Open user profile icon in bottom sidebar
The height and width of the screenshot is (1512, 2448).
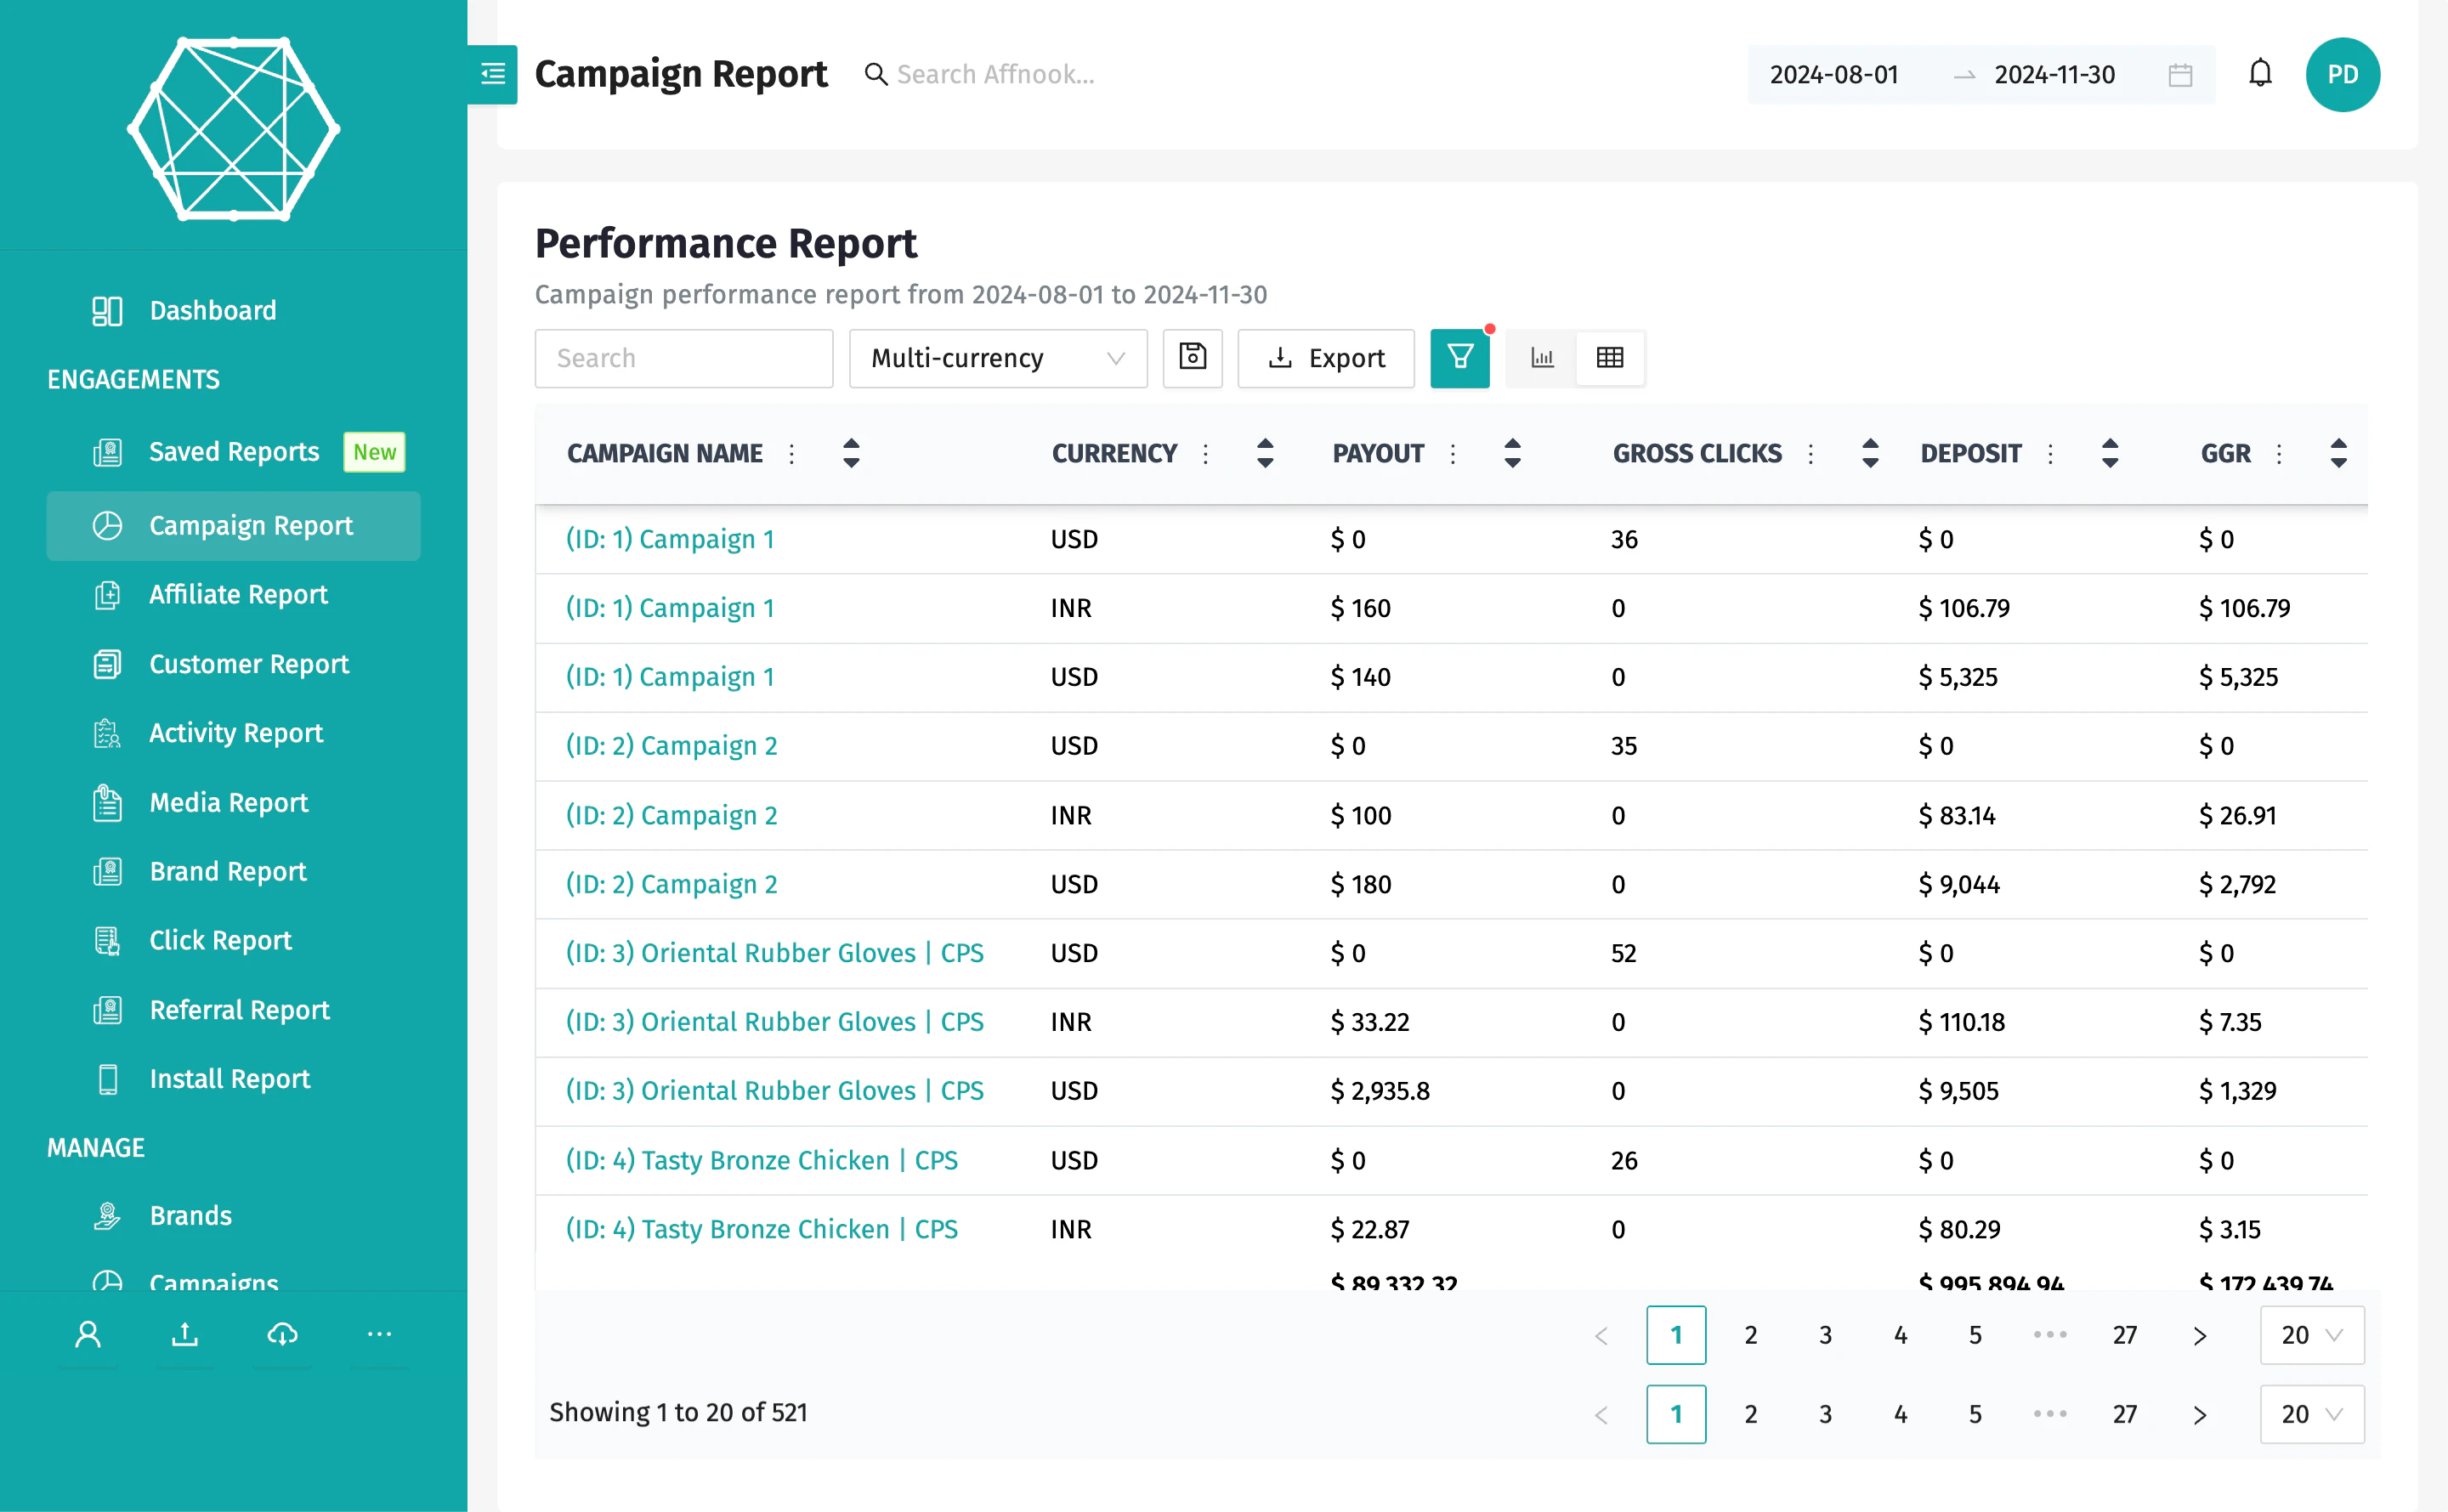88,1335
